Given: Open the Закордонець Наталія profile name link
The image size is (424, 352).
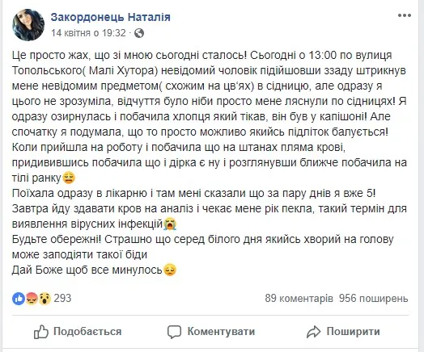Looking at the screenshot, I should coord(111,17).
